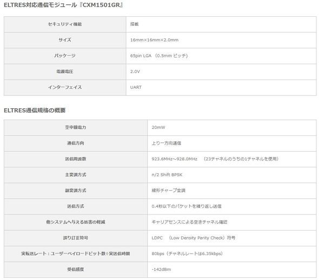
Task: Click the ELTRES通信規格の概要 heading
Action: point(35,110)
